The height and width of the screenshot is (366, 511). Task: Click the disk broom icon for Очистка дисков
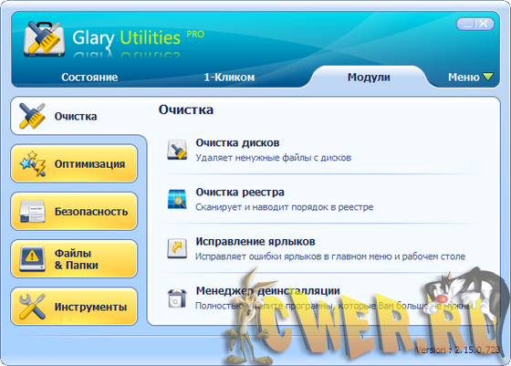coord(177,150)
